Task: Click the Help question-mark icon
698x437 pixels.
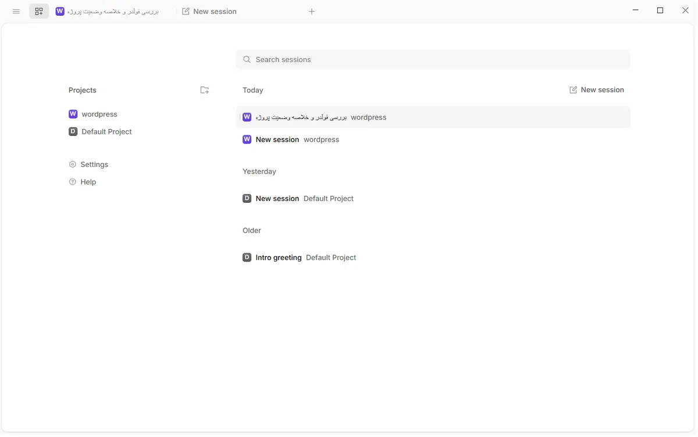Action: tap(73, 182)
